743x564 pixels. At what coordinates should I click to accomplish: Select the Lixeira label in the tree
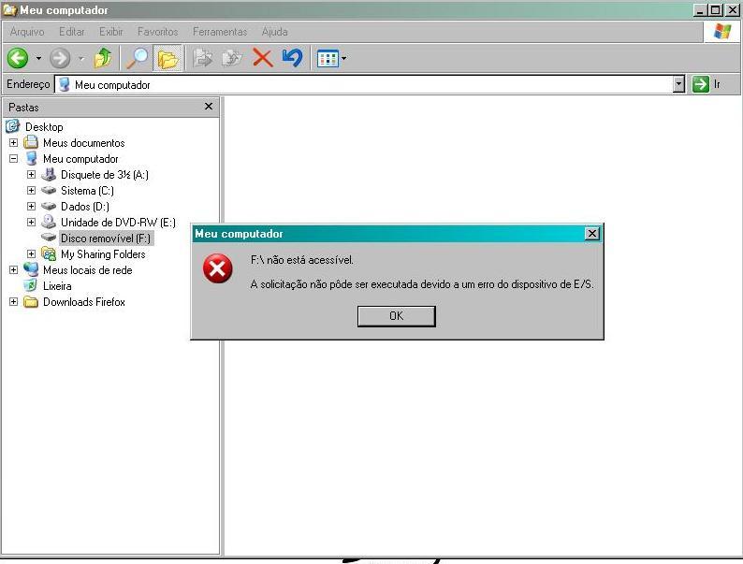tap(57, 286)
